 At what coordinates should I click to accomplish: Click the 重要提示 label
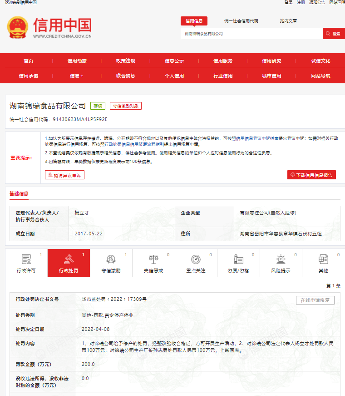coord(21,158)
